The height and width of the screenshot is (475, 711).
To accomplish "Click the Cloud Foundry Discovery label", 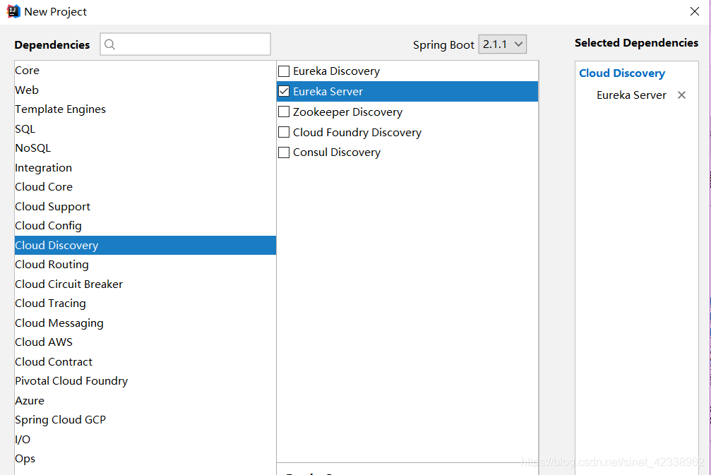I will click(357, 133).
